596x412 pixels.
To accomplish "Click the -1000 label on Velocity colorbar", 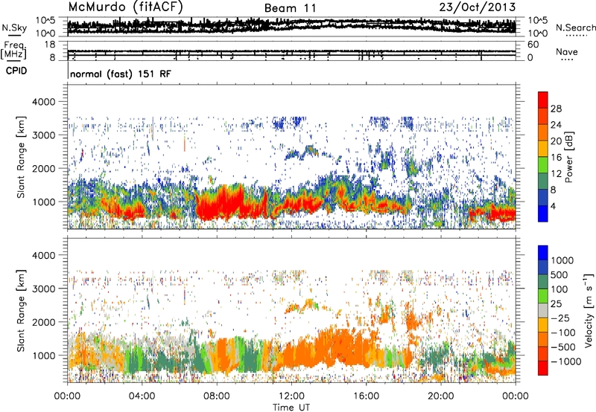I will [566, 361].
